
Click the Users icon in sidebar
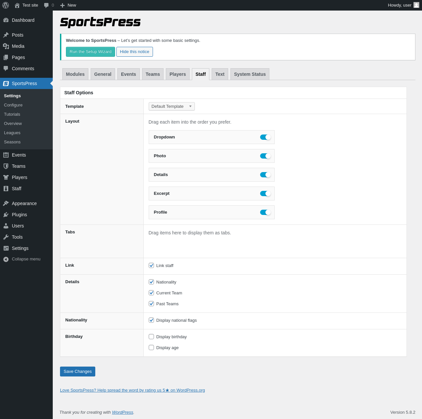pos(6,226)
